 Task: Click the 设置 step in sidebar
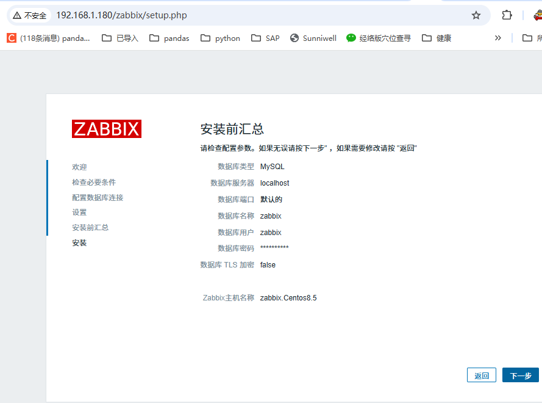[79, 212]
